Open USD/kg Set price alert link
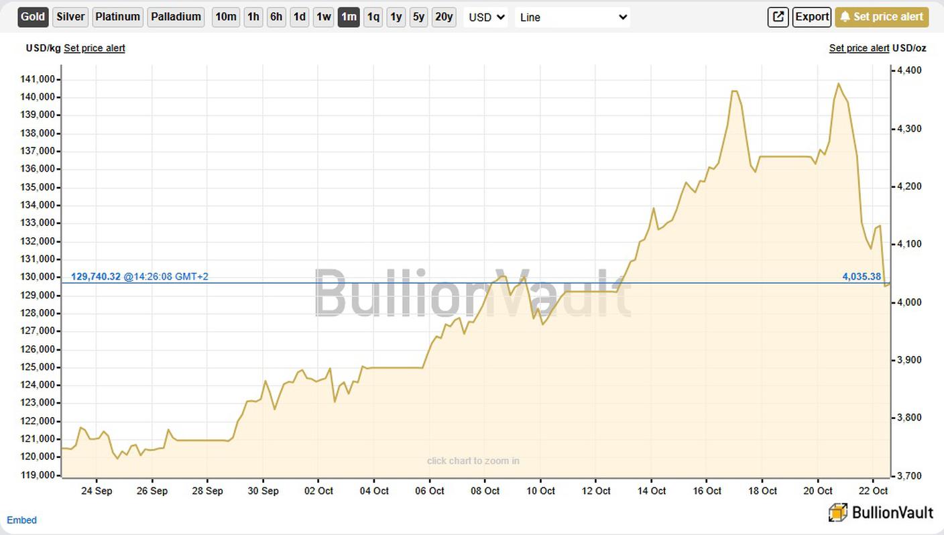Viewport: 944px width, 535px height. coord(95,48)
